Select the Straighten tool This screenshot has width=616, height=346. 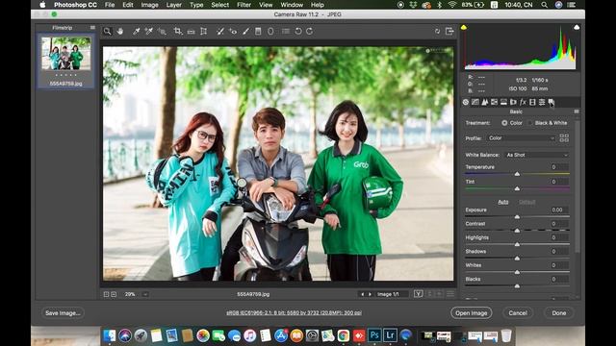point(191,31)
